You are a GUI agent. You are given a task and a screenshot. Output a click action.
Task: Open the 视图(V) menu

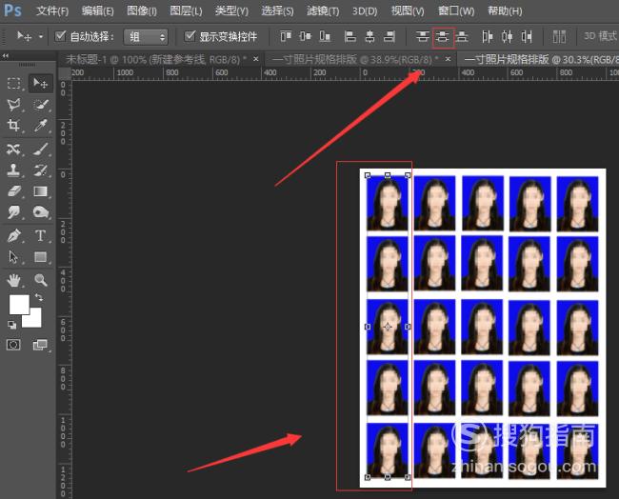click(x=408, y=11)
